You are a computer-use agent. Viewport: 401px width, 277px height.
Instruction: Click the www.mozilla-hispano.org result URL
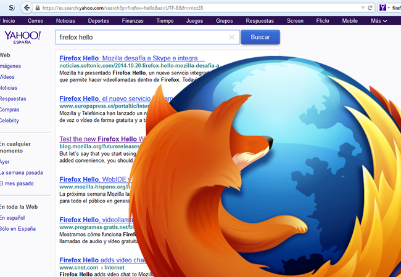[96, 187]
